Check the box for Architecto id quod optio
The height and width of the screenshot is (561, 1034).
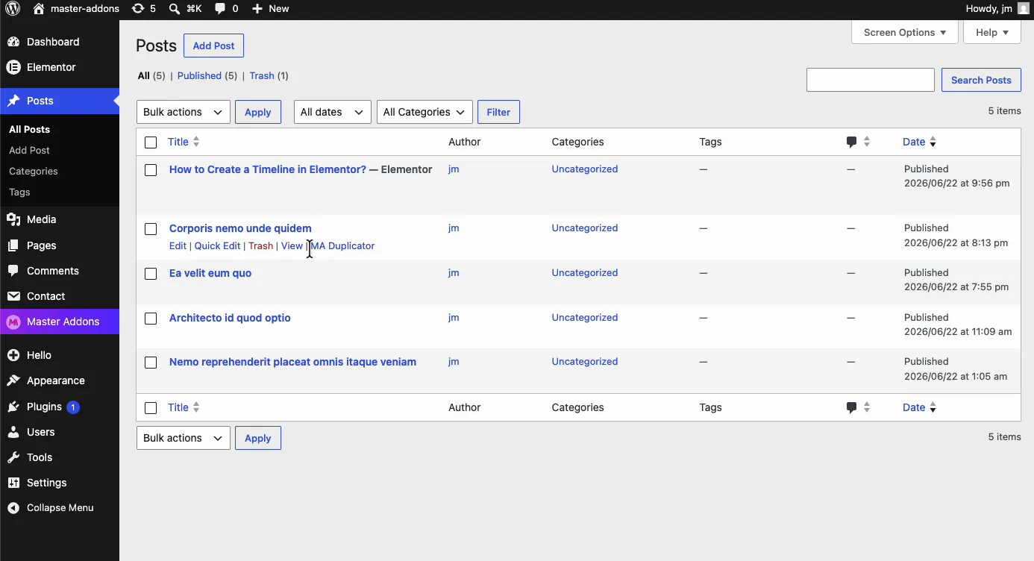(x=151, y=319)
